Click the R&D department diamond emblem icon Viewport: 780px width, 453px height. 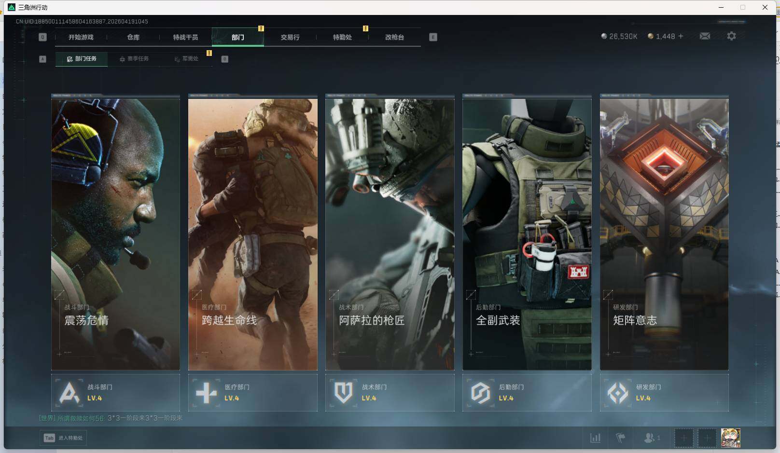[x=618, y=393]
